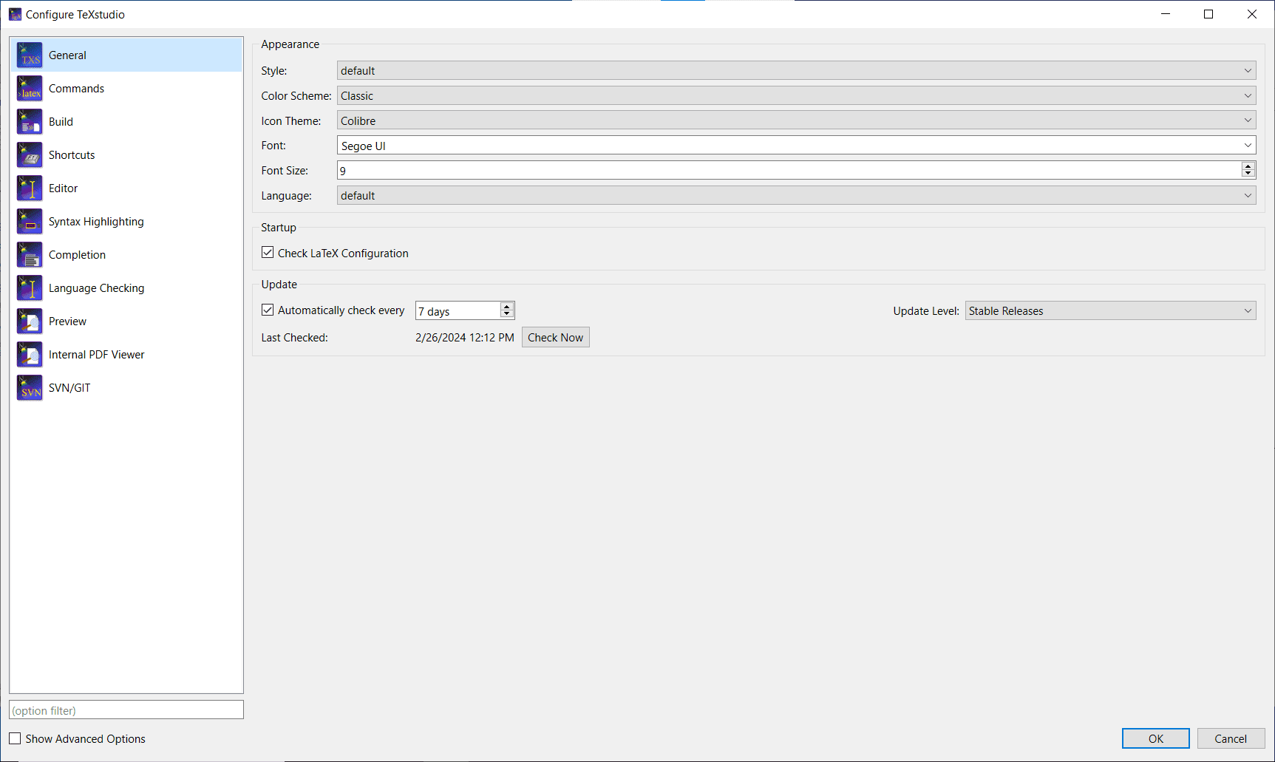
Task: Toggle Automatically check every option
Action: pos(268,310)
